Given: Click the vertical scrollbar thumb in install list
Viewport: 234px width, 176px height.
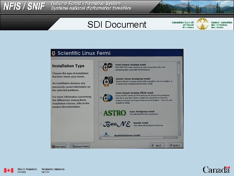Looking at the screenshot, I should coord(179,69).
